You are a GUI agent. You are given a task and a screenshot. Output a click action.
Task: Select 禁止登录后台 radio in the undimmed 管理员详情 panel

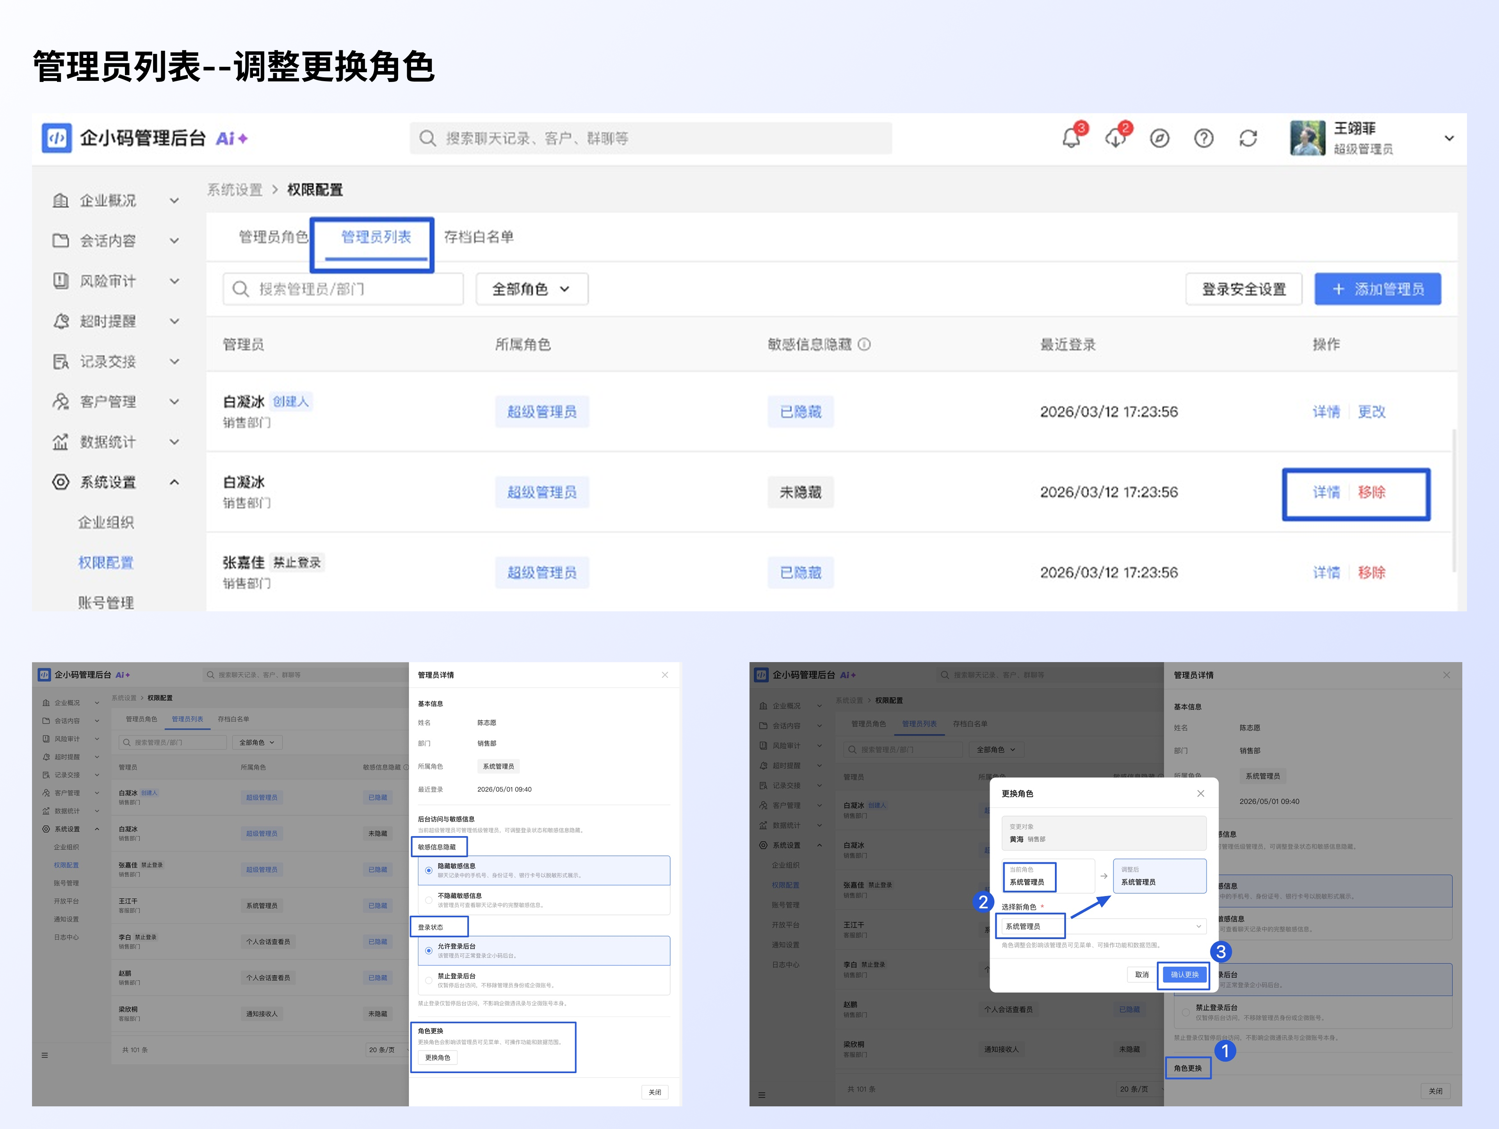[x=429, y=981]
